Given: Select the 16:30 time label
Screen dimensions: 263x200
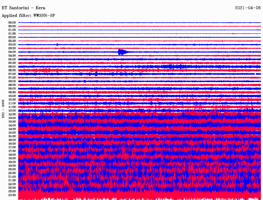Looking at the screenshot, I should click(12, 144).
